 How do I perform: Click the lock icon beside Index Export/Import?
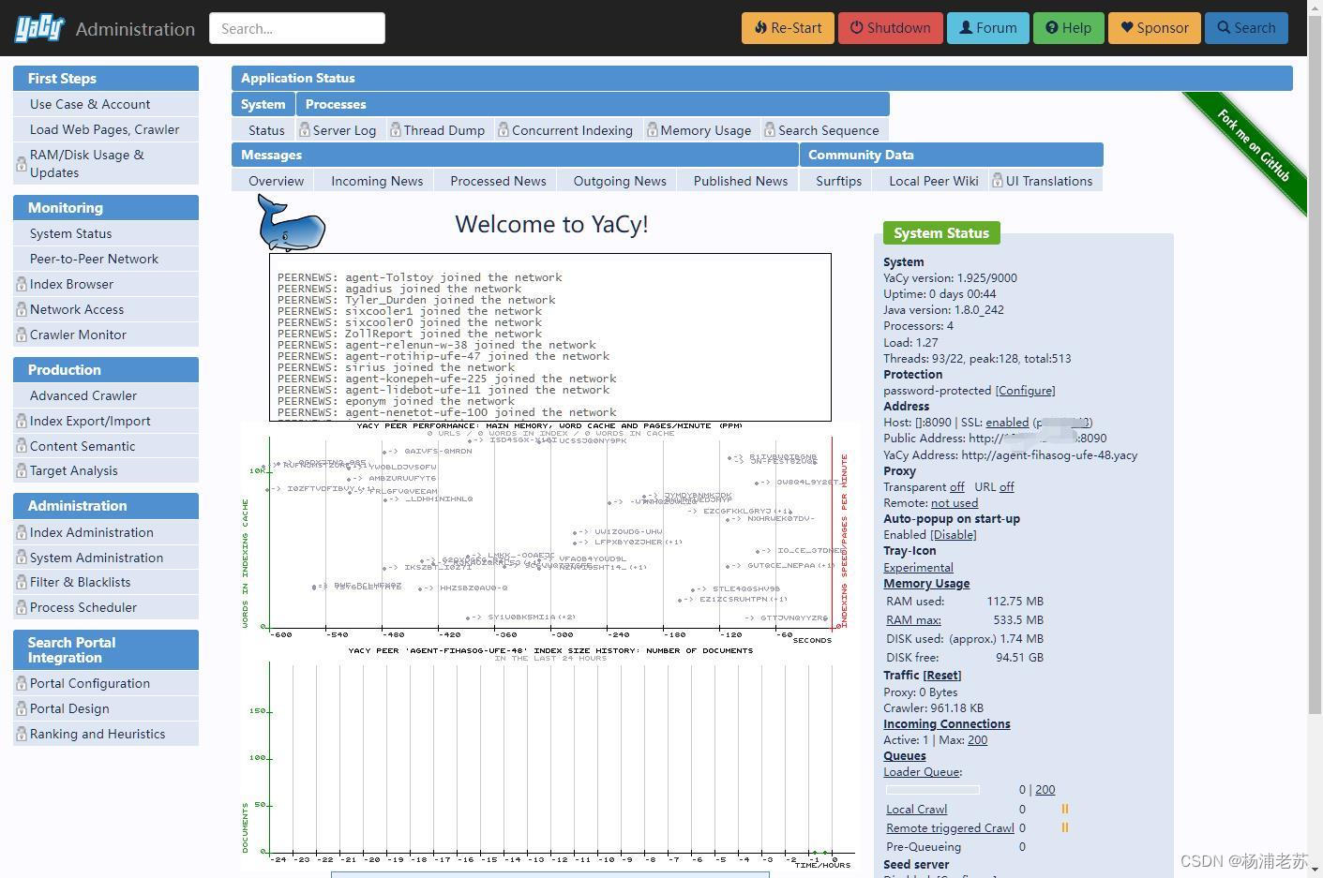(x=21, y=421)
